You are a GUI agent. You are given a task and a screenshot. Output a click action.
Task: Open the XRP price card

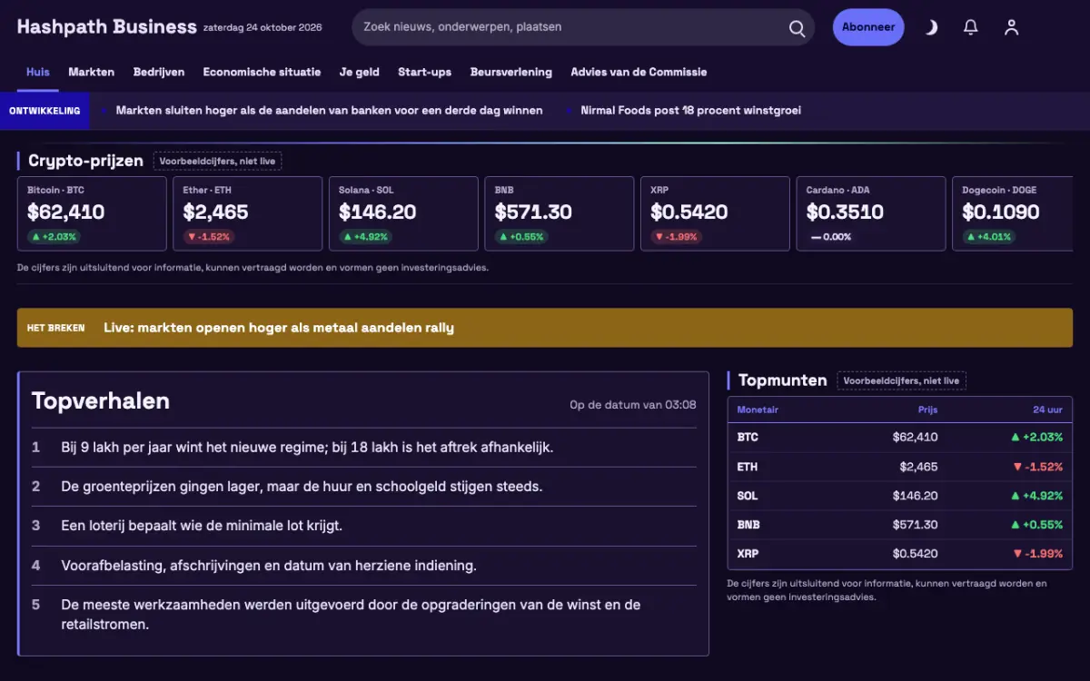pos(715,213)
